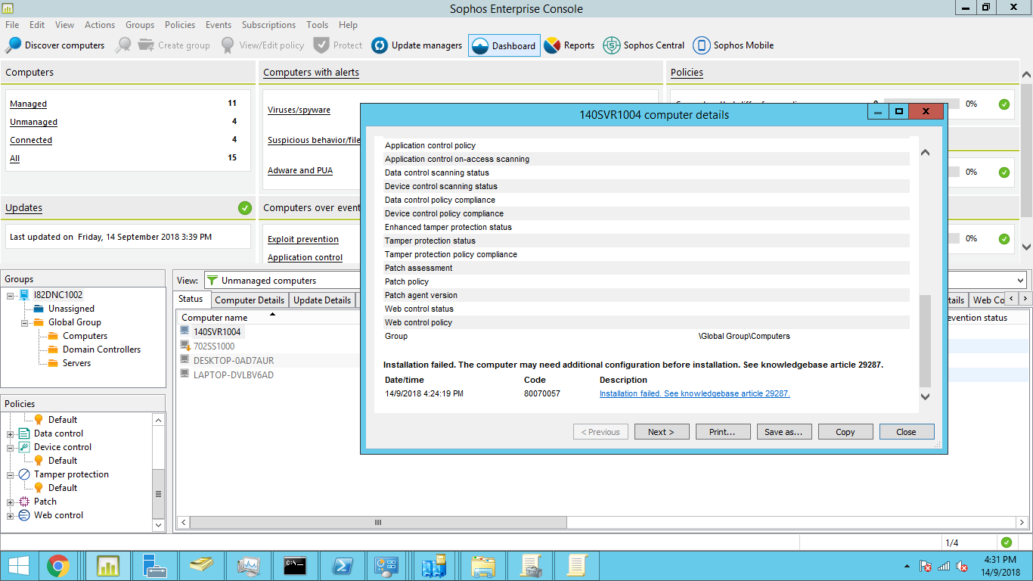Collapse the Global Group tree node

(24, 323)
